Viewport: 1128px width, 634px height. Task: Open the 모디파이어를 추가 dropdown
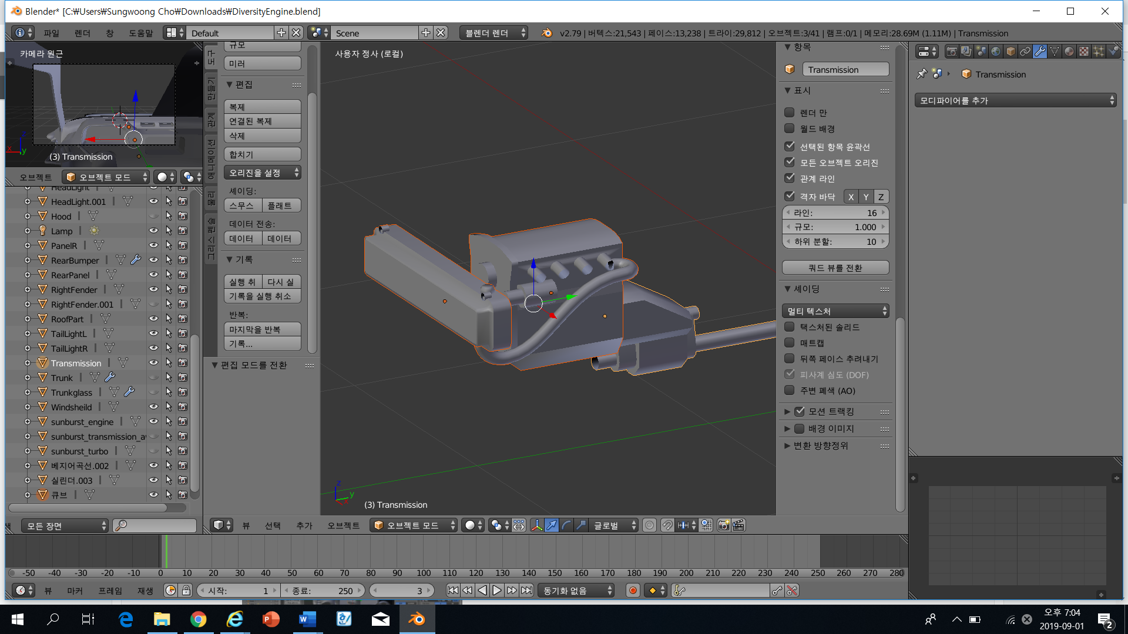tap(1015, 100)
